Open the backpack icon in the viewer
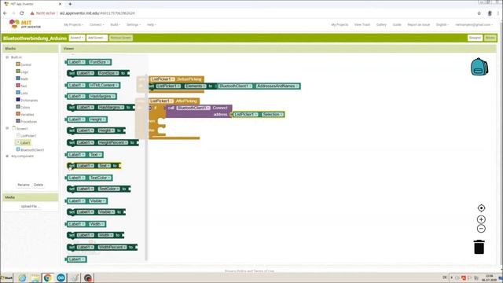Screen dimensions: 503x283 pyautogui.click(x=479, y=67)
